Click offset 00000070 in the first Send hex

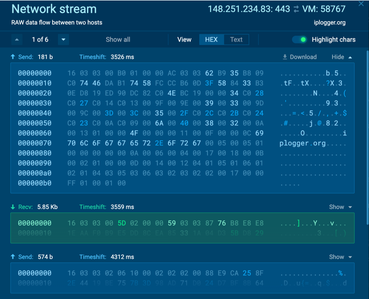coord(35,143)
